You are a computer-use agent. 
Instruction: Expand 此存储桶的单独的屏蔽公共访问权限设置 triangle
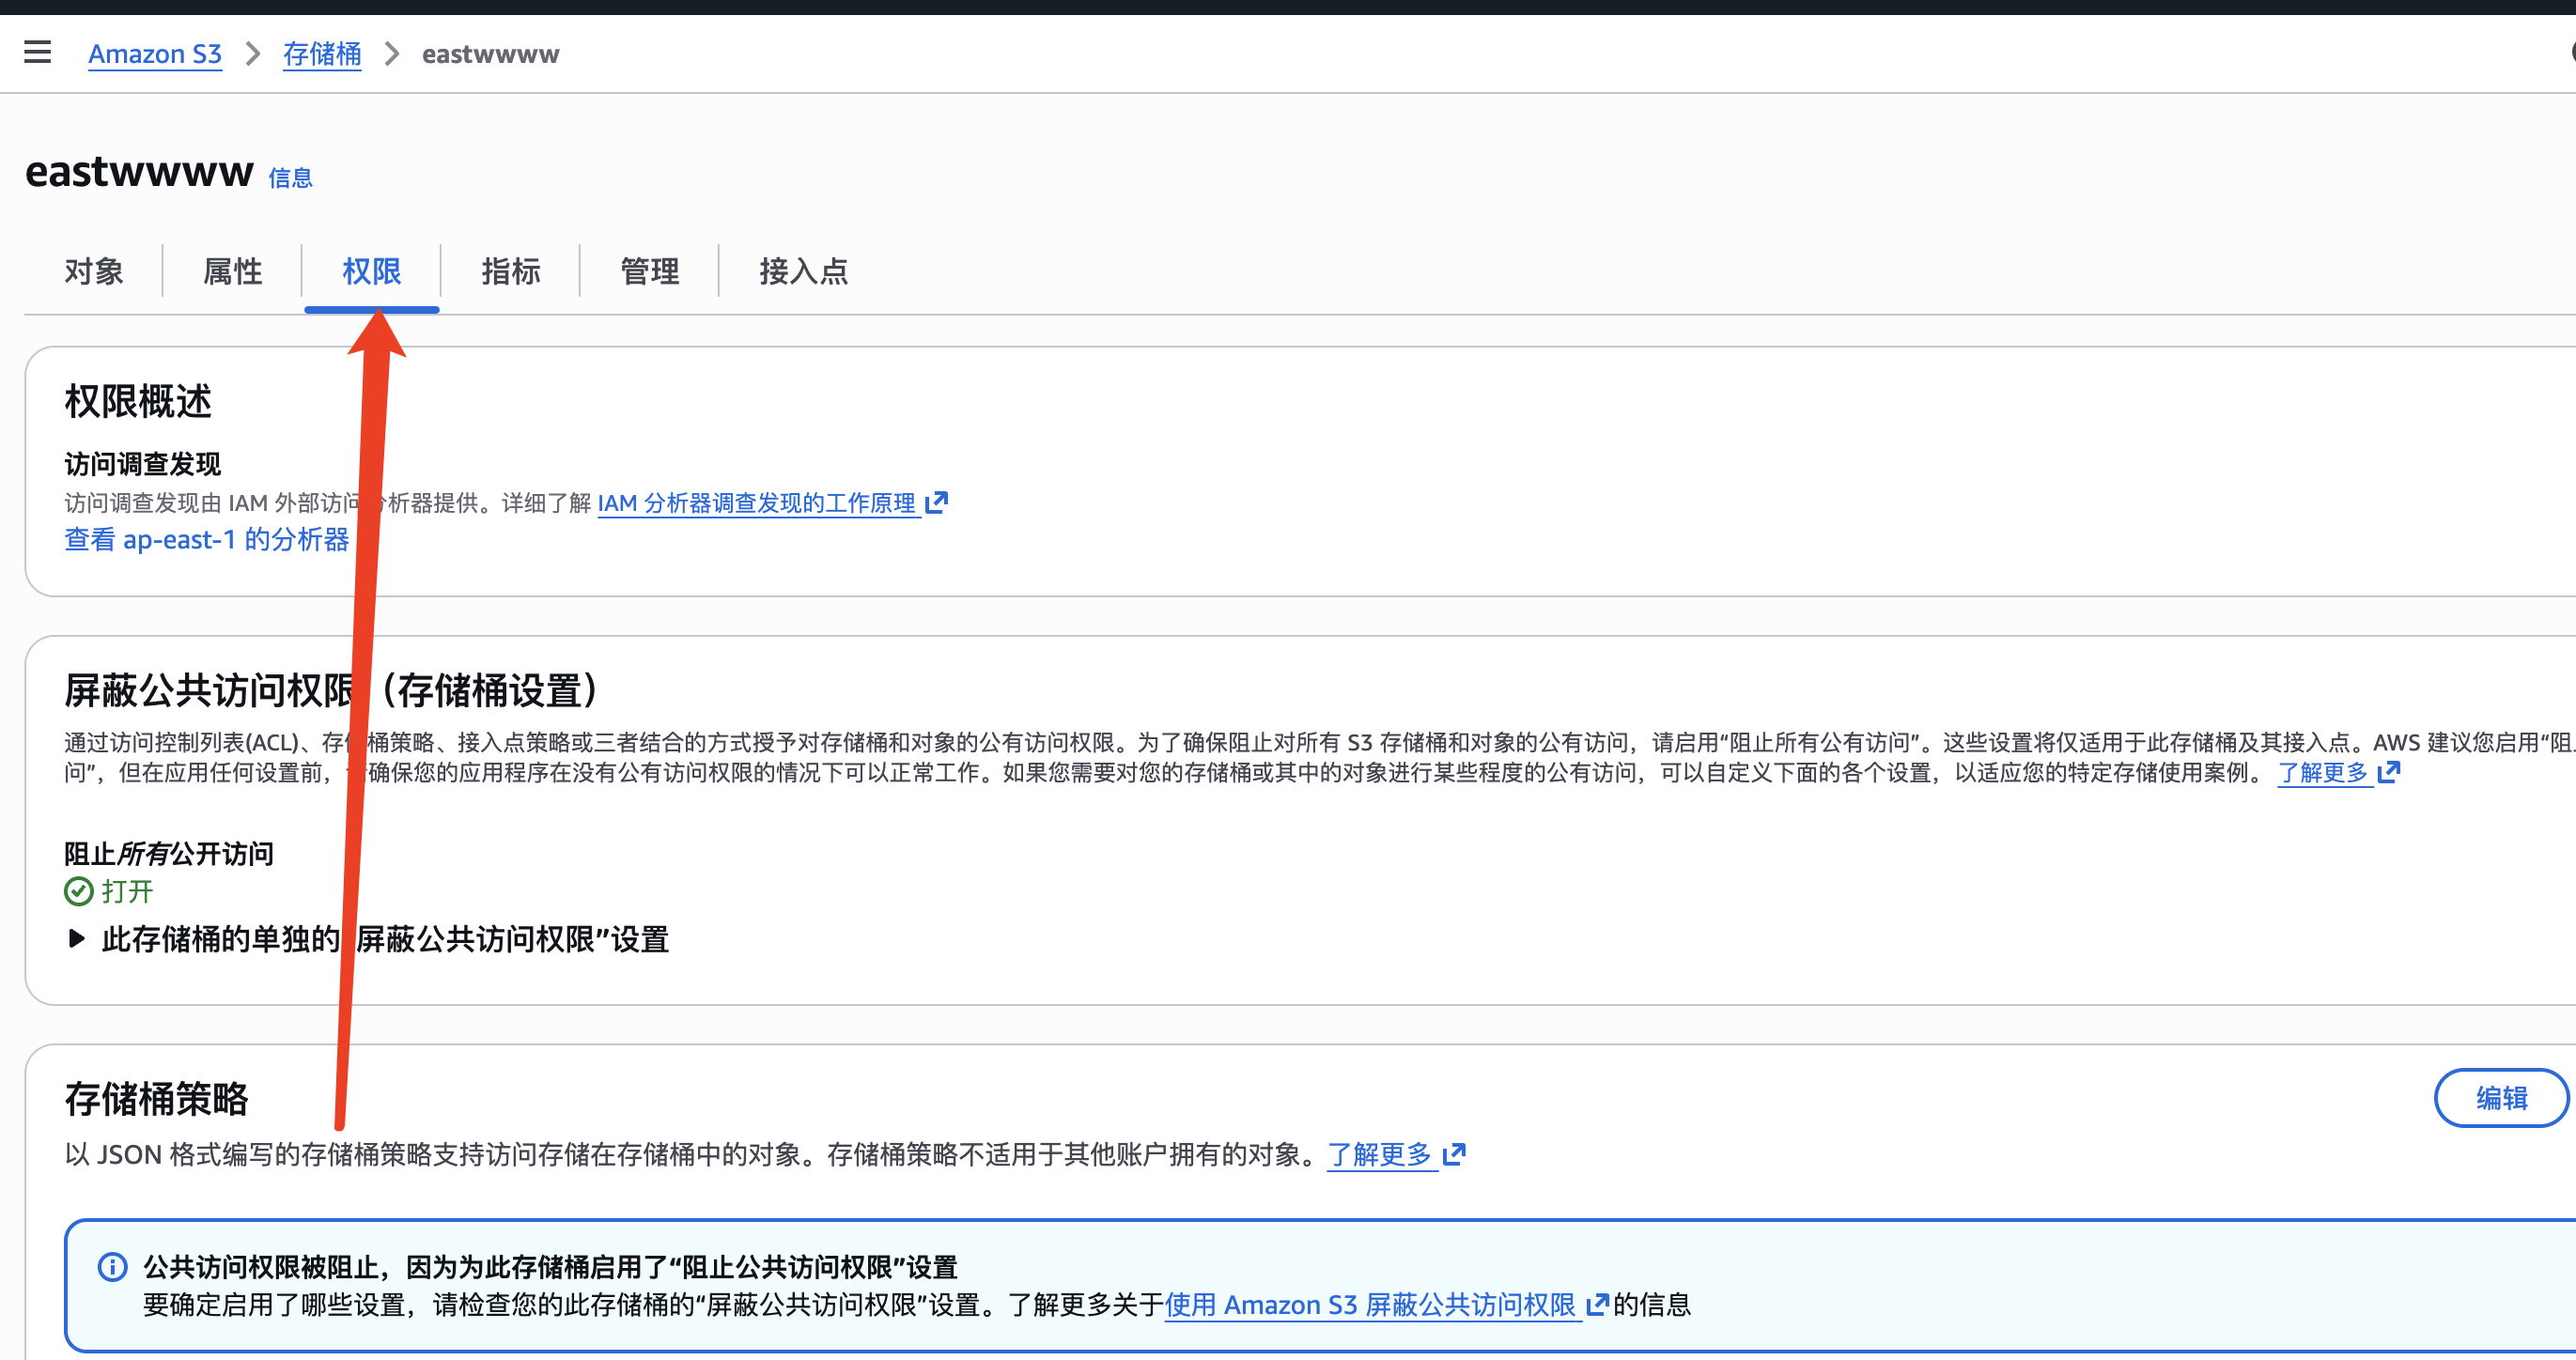(76, 938)
